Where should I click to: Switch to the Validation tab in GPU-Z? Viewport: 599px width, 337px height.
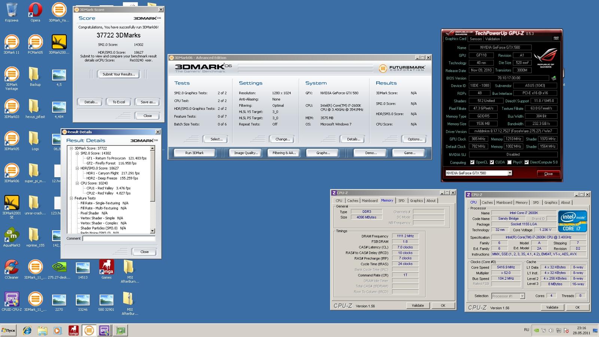tap(493, 39)
